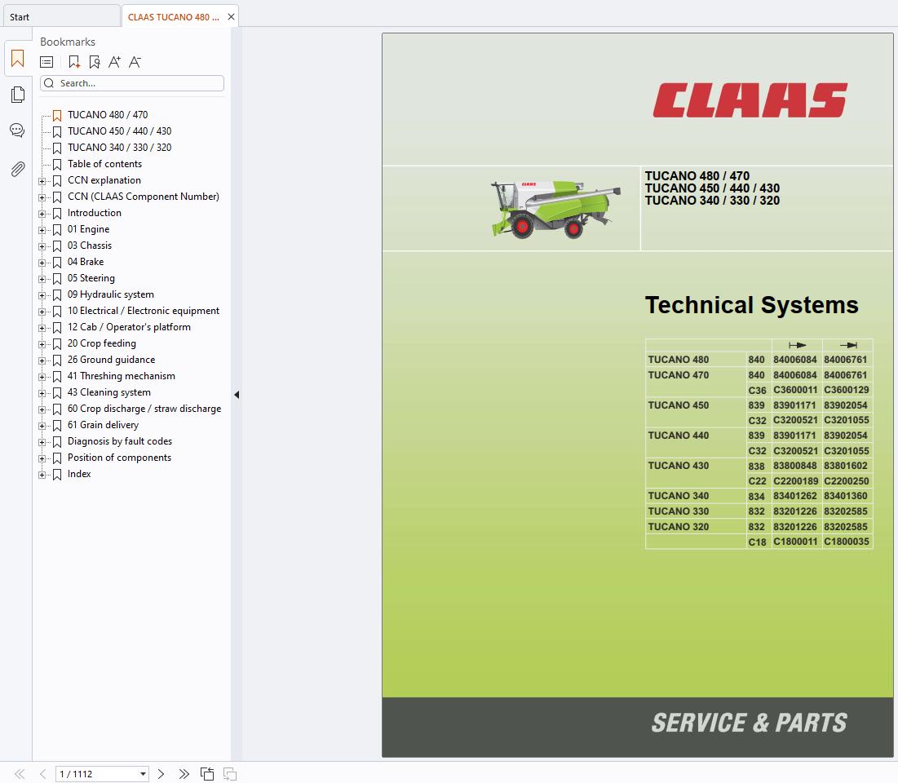898x783 pixels.
Task: Open 60 Crop discharge / straw discharge bookmark
Action: [144, 409]
